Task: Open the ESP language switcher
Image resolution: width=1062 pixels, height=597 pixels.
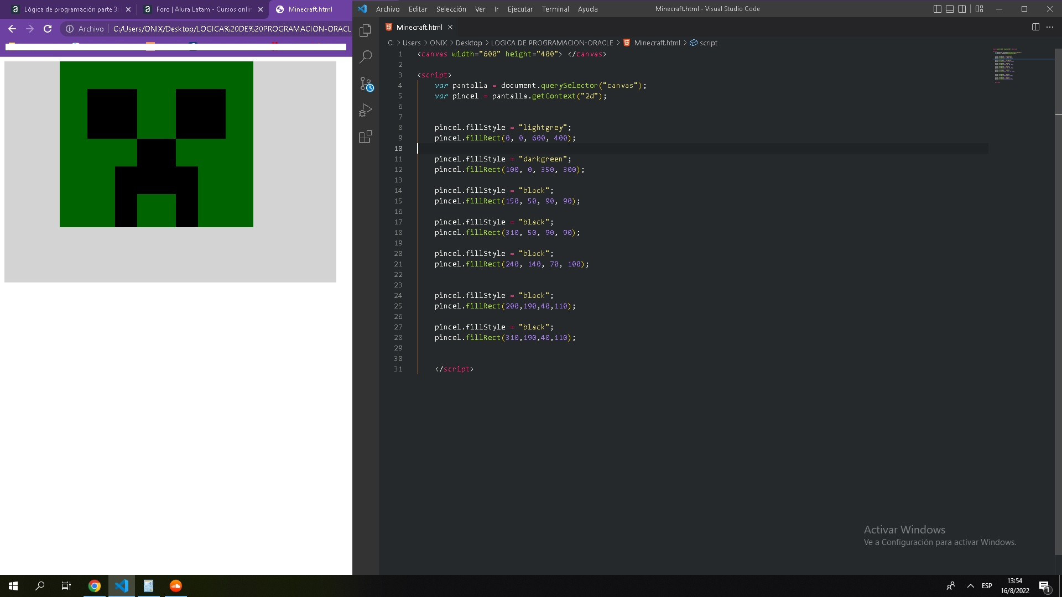Action: point(987,586)
